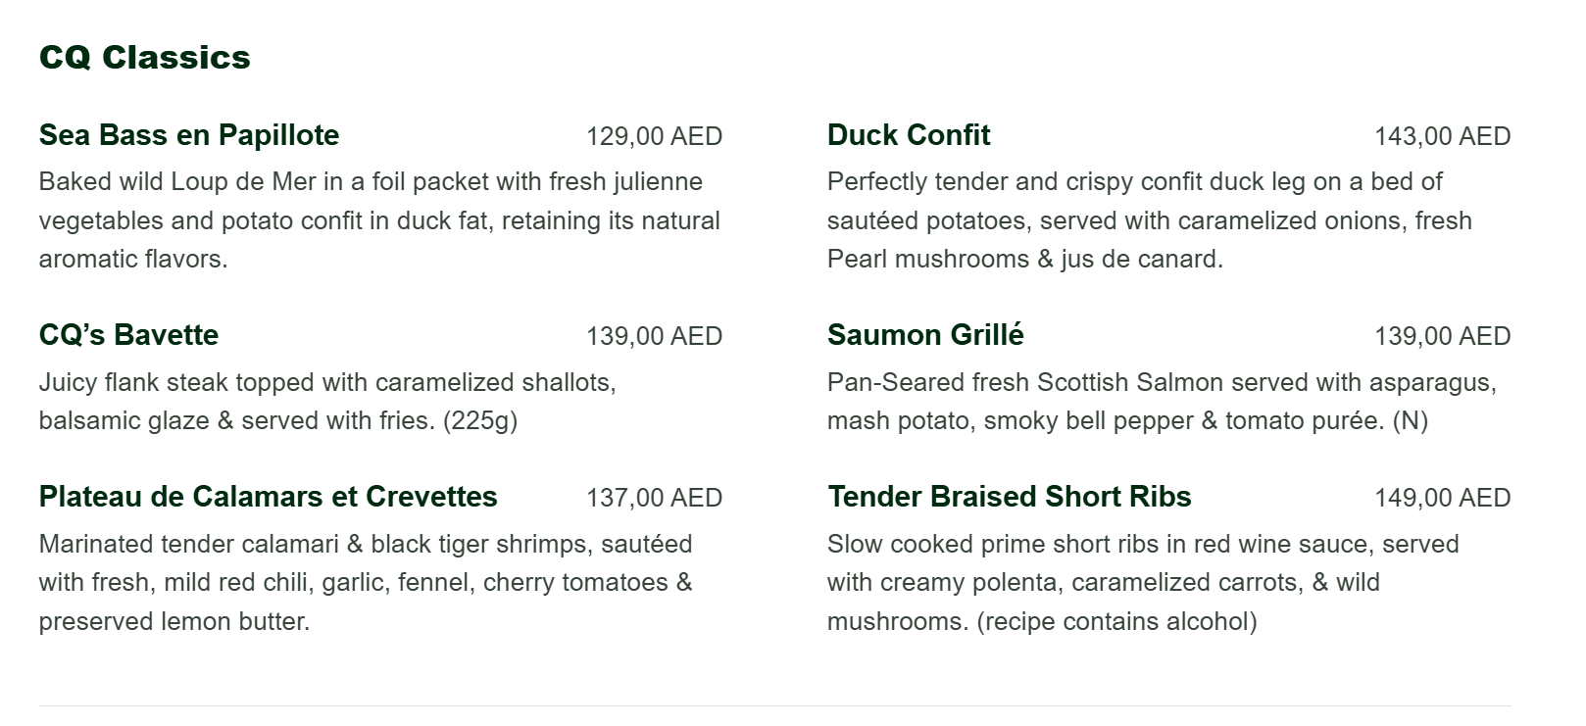Click the confit duck leg description text
Image resolution: width=1586 pixels, height=726 pixels.
click(1149, 220)
